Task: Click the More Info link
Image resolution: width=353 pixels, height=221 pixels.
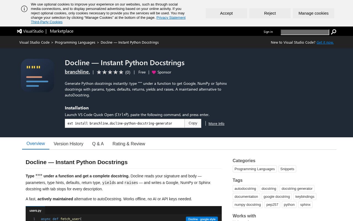Action: [x=216, y=123]
